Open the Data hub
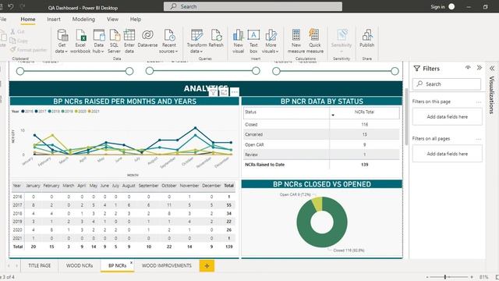This screenshot has width=499, height=281. (x=99, y=41)
